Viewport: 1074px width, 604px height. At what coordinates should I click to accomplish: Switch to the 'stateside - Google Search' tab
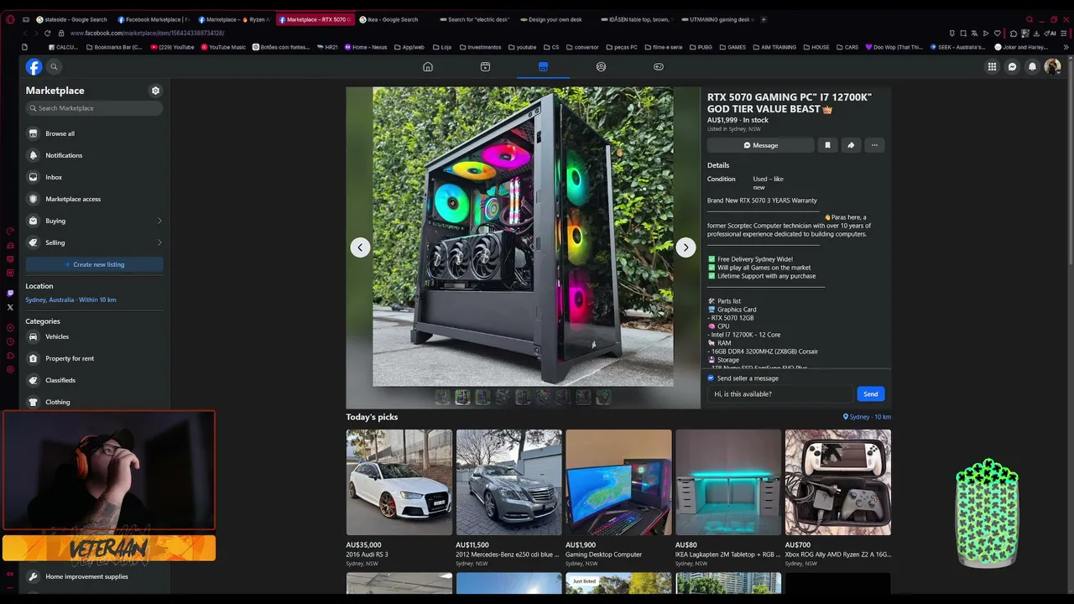(x=71, y=19)
